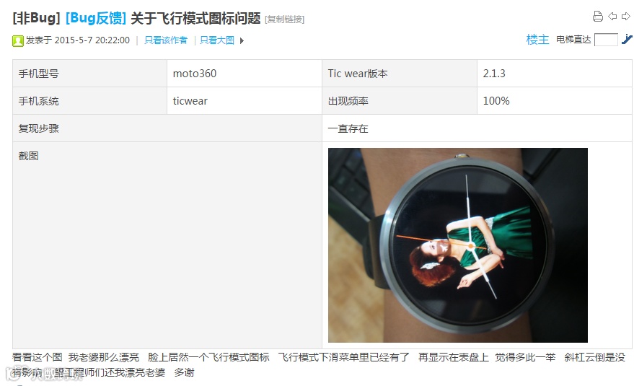Open the moto360 watch photo
Screen dimensions: 634x386
[458, 245]
